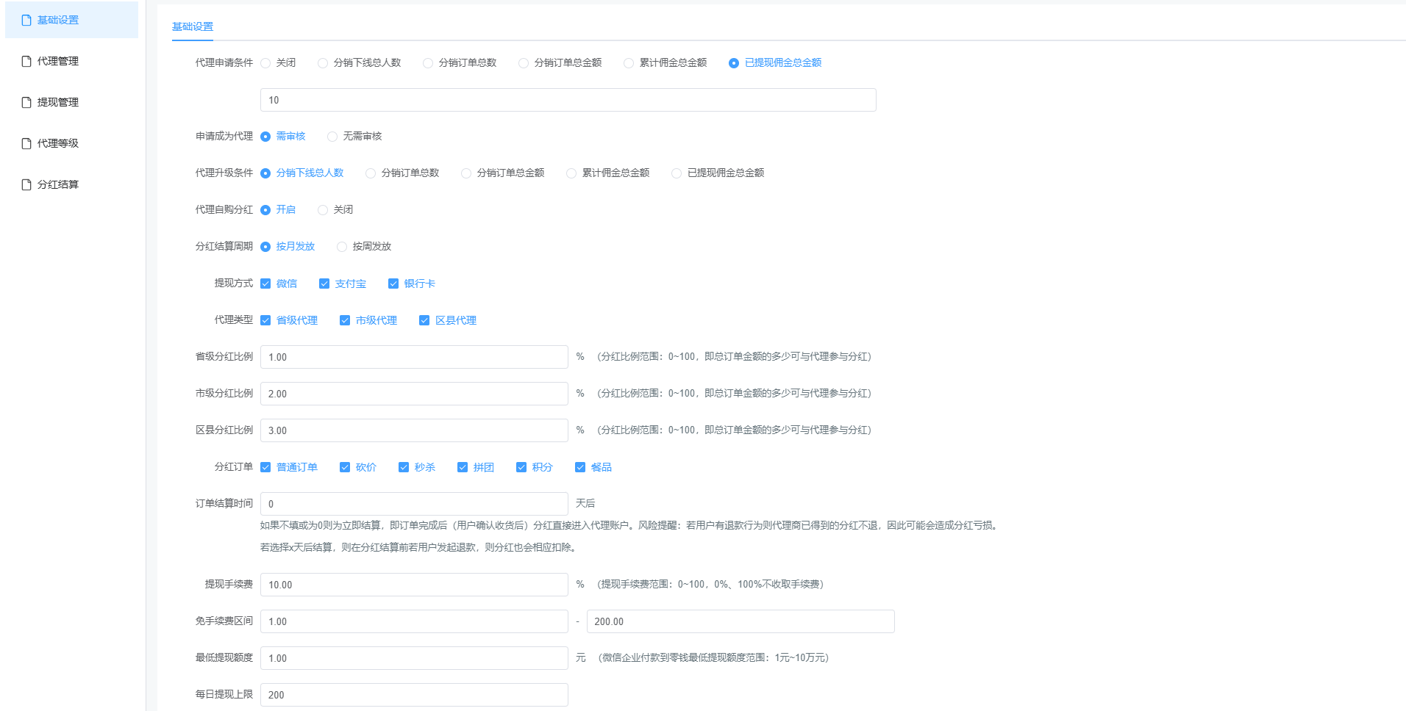Toggle the 省级代理 checkbox
This screenshot has height=711, width=1406.
click(x=265, y=320)
